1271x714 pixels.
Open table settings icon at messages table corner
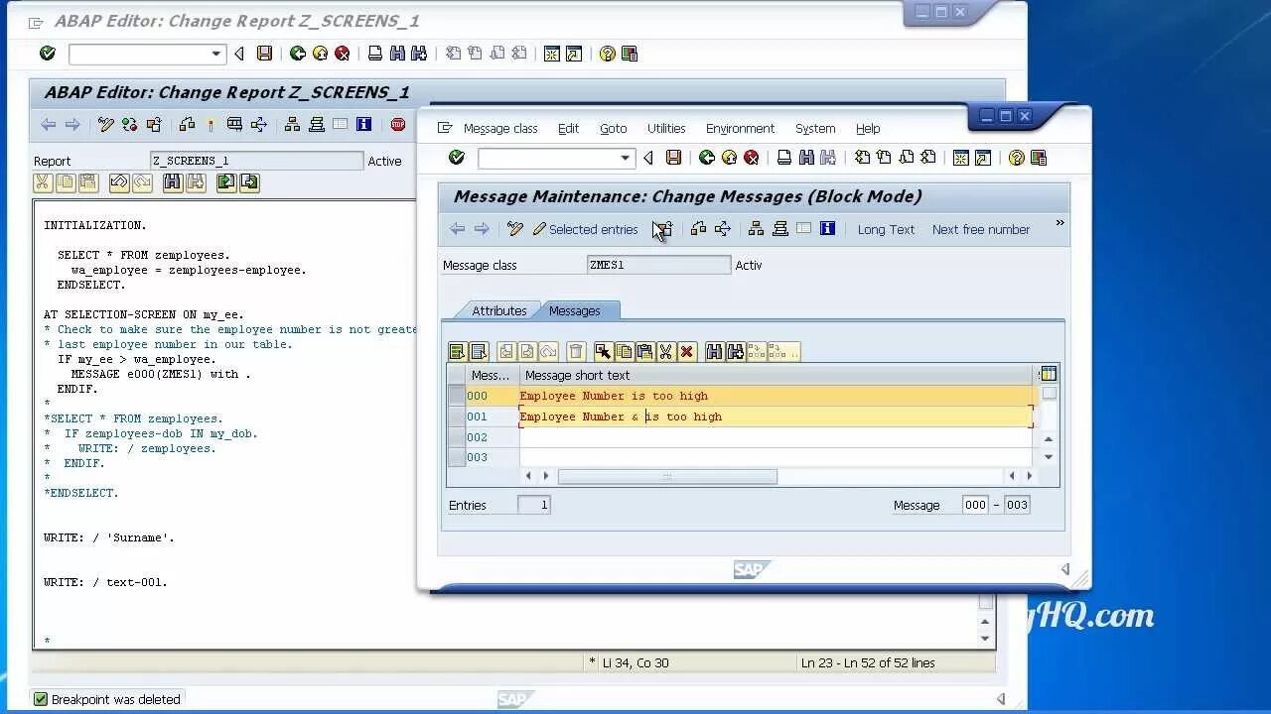[1049, 374]
